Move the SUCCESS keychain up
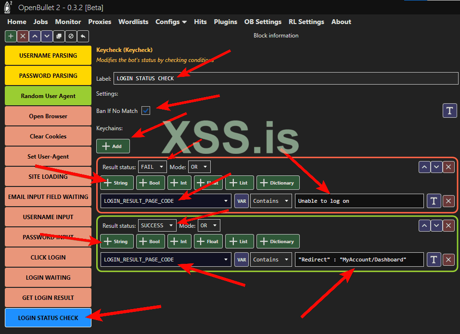The height and width of the screenshot is (334, 460). [x=424, y=225]
